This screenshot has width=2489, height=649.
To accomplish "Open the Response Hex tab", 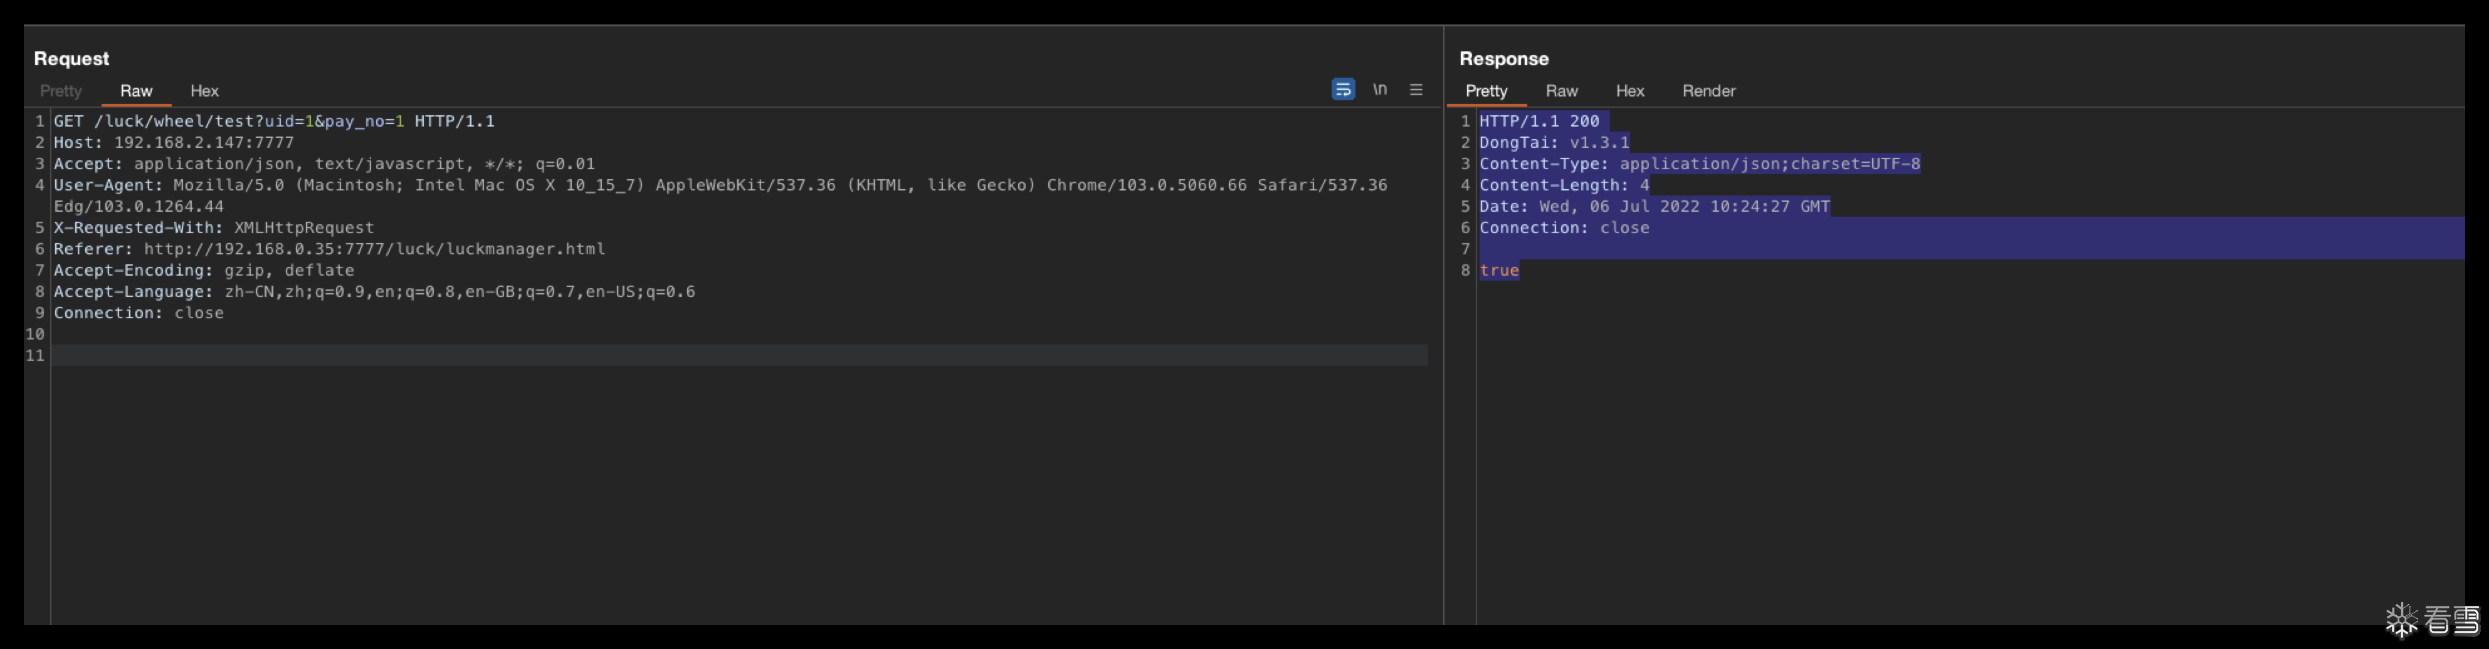I will pyautogui.click(x=1630, y=91).
